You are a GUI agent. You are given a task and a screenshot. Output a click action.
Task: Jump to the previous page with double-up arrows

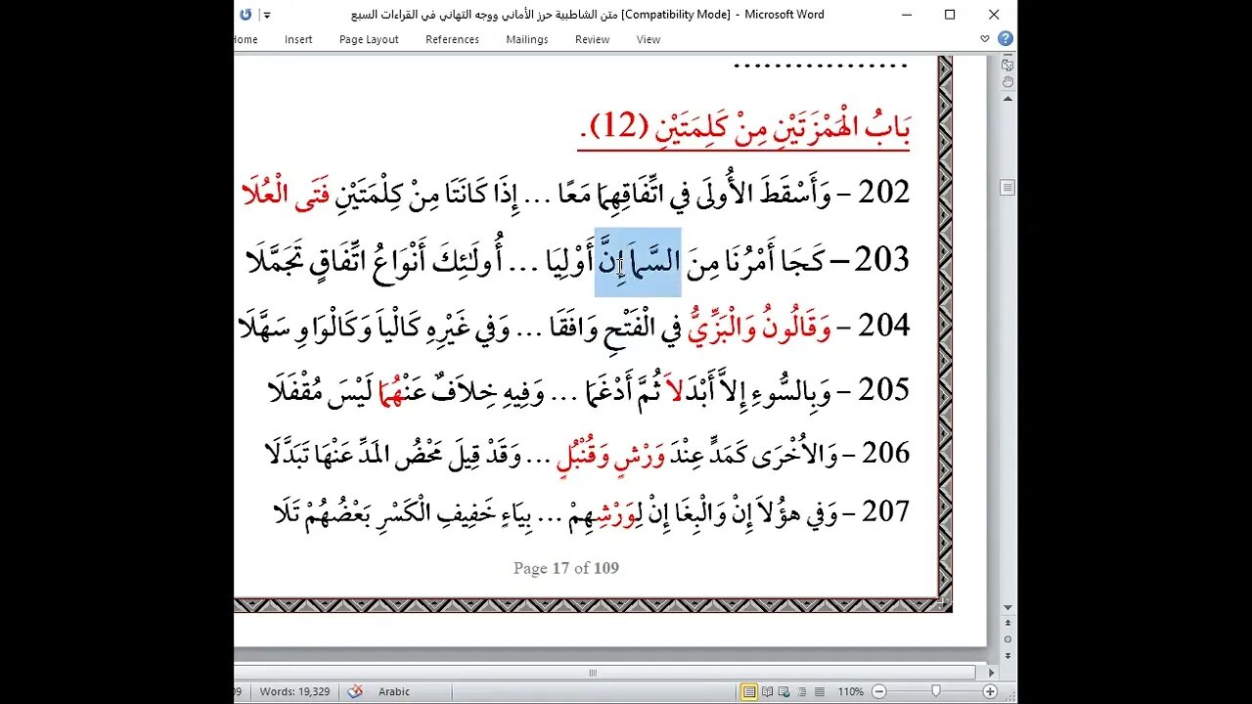(1007, 625)
